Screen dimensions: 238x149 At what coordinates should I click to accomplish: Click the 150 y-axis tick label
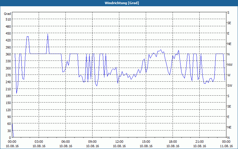point(8,103)
